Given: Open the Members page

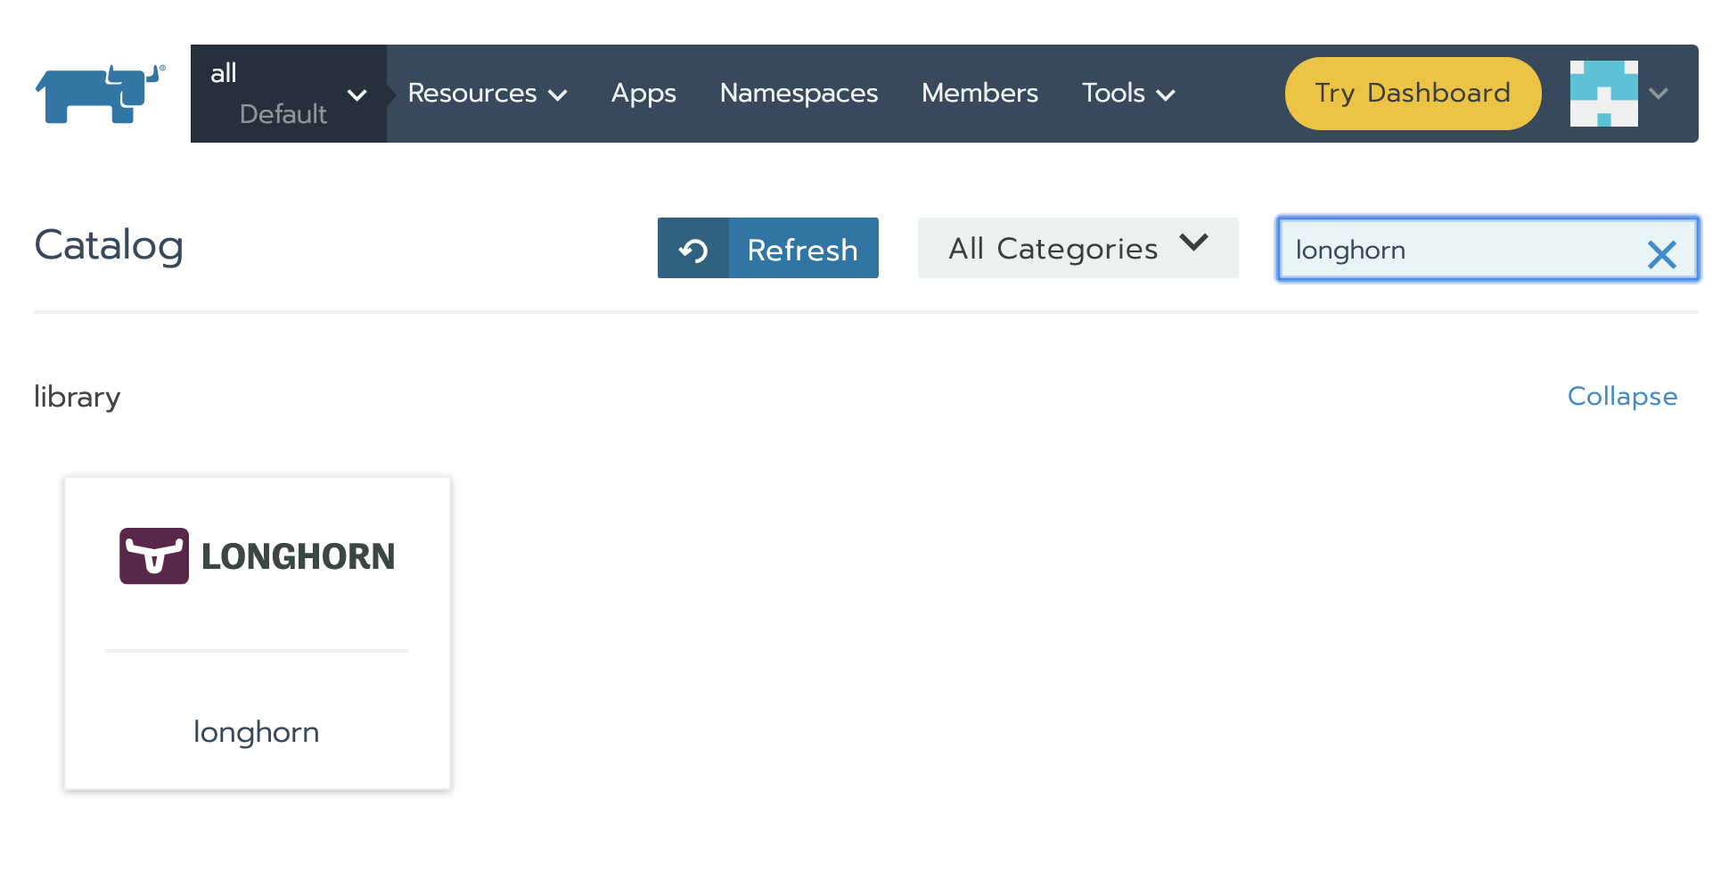Looking at the screenshot, I should pos(979,94).
